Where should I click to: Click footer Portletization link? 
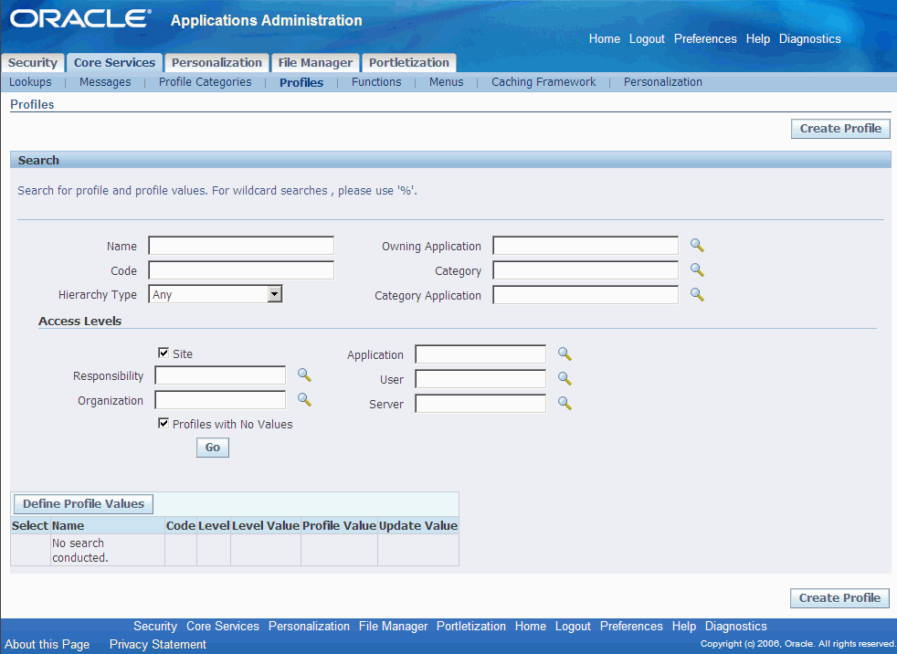[x=470, y=626]
